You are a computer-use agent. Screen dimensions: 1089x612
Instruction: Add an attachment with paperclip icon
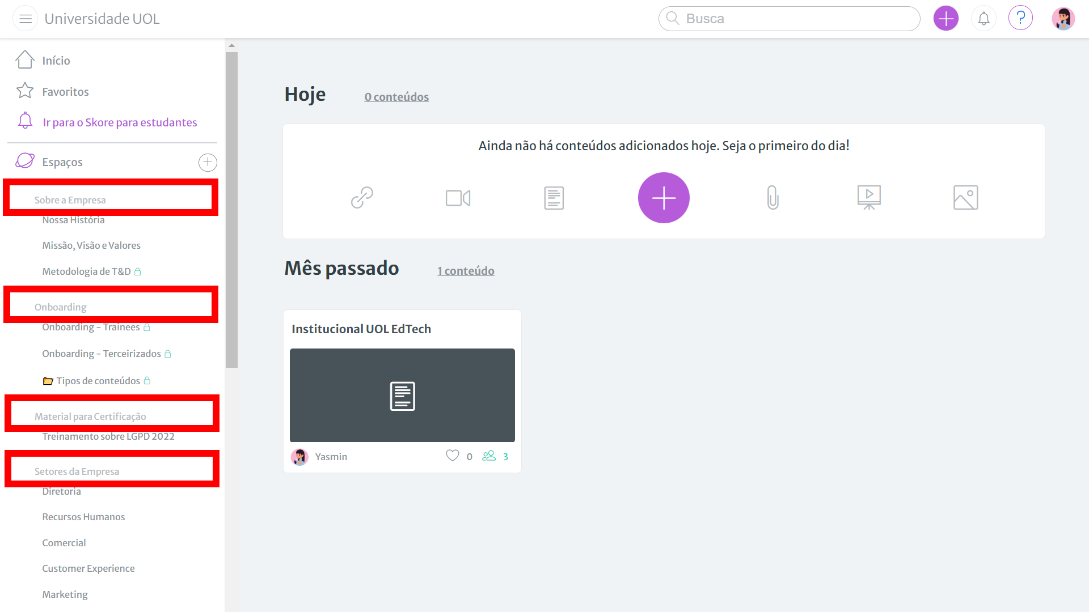click(x=773, y=198)
